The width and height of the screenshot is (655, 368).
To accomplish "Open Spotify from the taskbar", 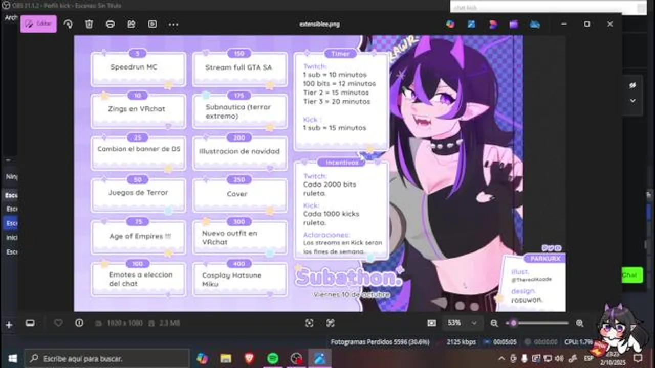I will click(273, 358).
